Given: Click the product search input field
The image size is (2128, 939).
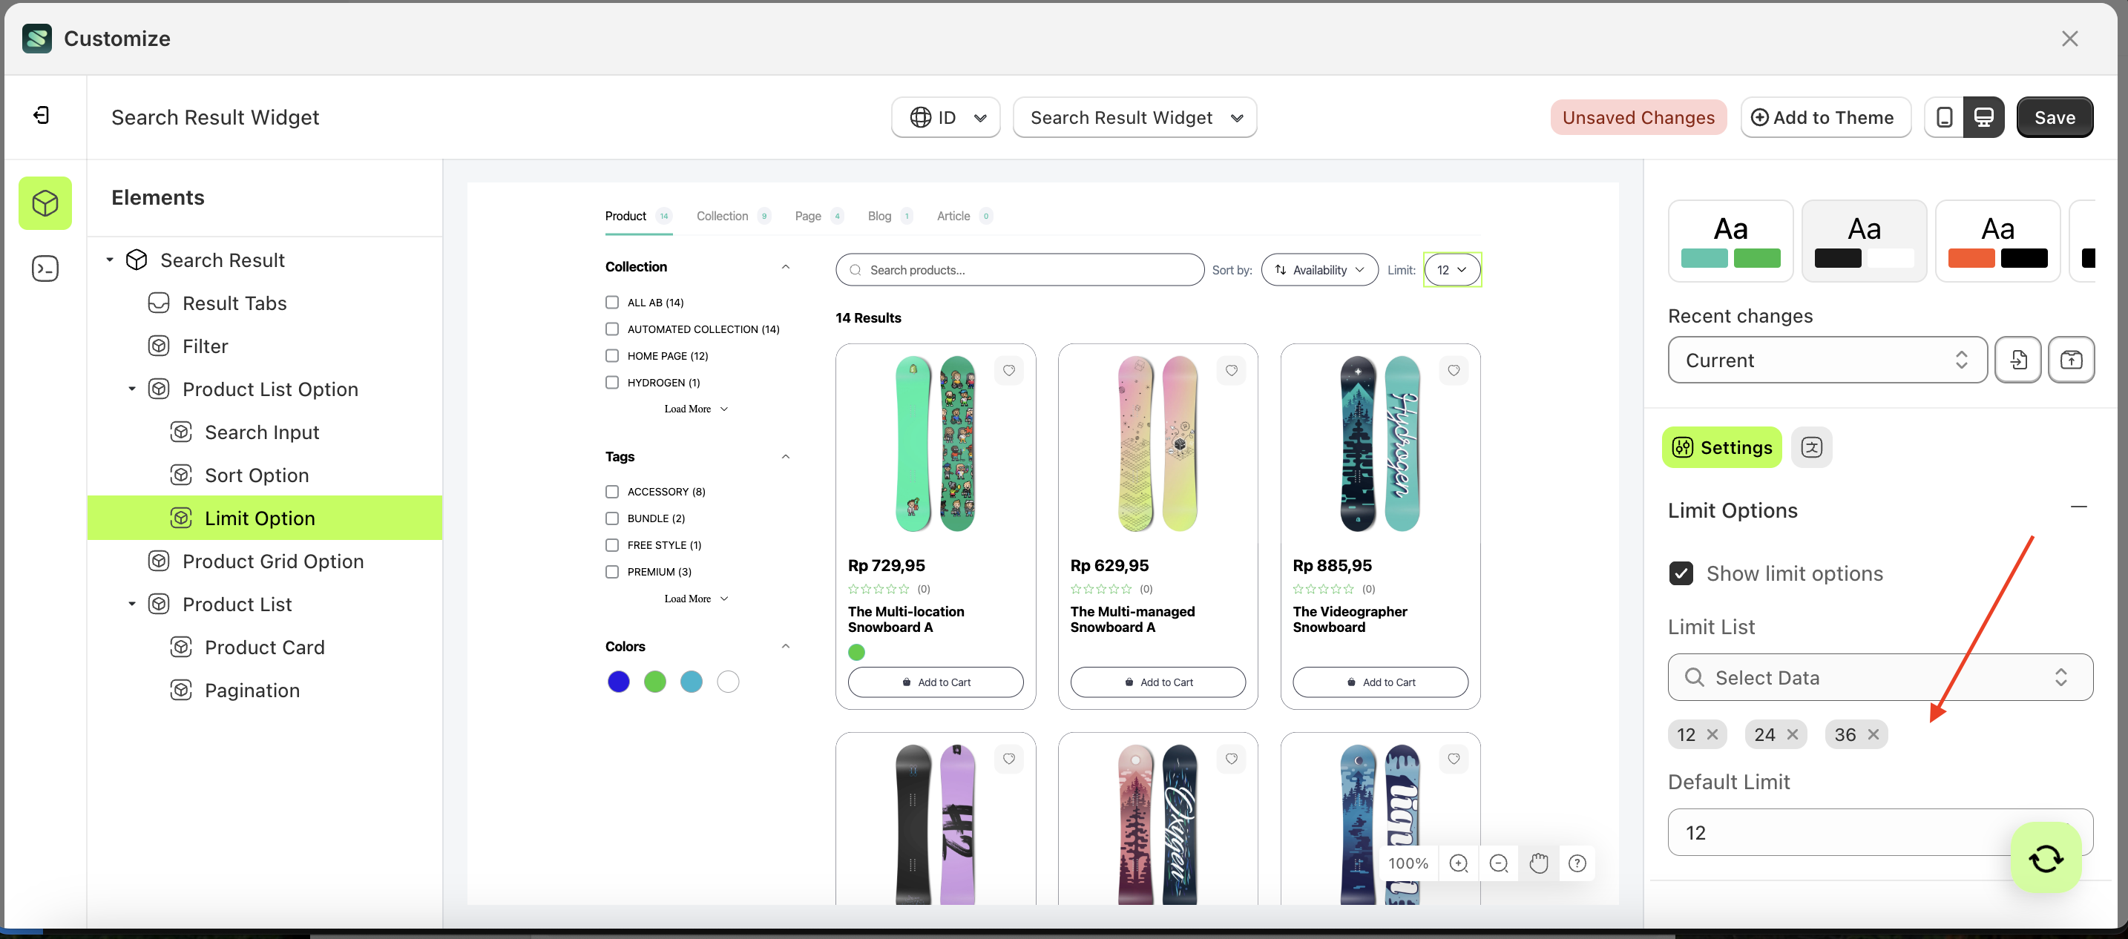Looking at the screenshot, I should [1019, 269].
